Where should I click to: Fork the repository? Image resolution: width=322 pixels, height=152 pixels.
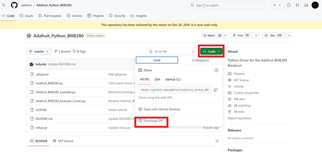pyautogui.click(x=241, y=36)
